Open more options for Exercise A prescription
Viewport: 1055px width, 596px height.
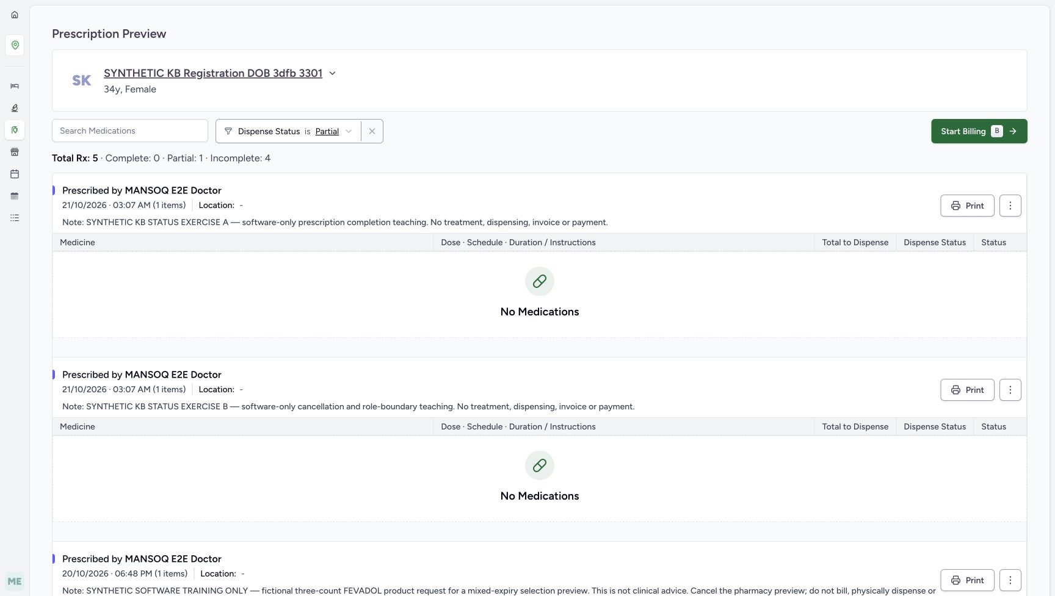(x=1010, y=206)
